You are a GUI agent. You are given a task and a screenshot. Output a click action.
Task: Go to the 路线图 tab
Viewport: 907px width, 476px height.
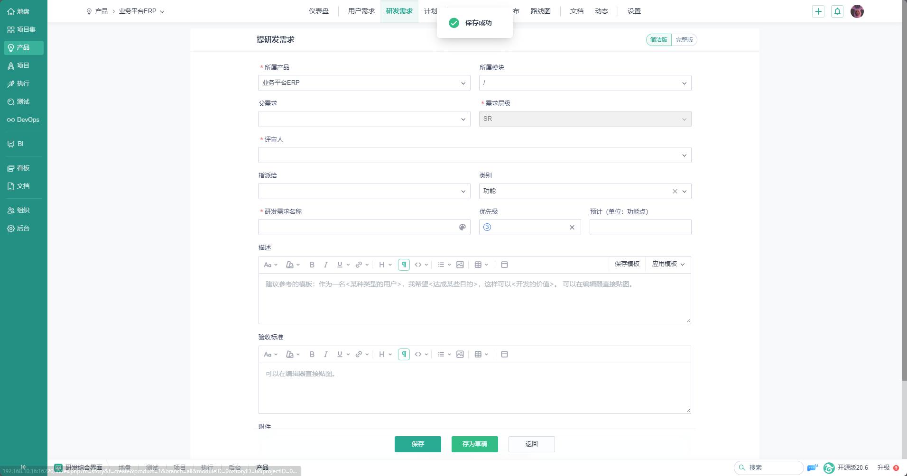pos(541,11)
